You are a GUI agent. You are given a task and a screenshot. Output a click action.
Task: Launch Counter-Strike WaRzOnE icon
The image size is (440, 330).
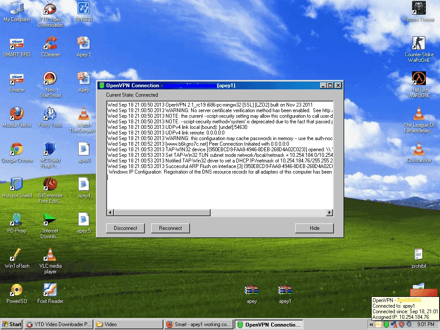click(x=419, y=50)
